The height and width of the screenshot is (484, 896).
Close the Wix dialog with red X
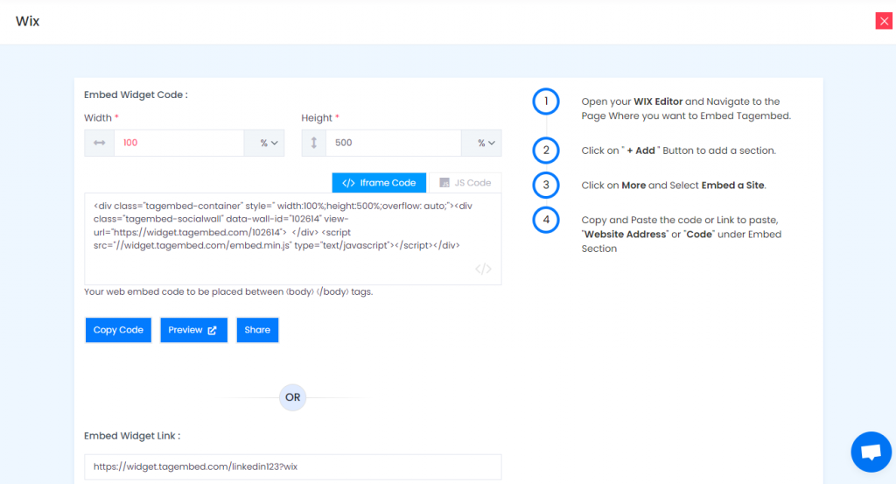click(884, 21)
